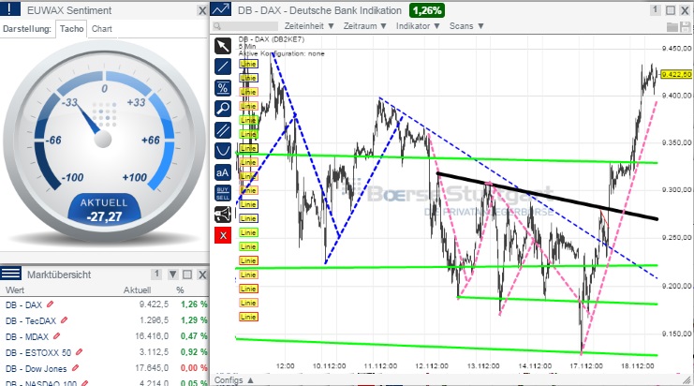Viewport: 694px width, 386px height.
Task: Click the pencil icon next to DB - ESTOXX 50
Action: click(x=80, y=352)
